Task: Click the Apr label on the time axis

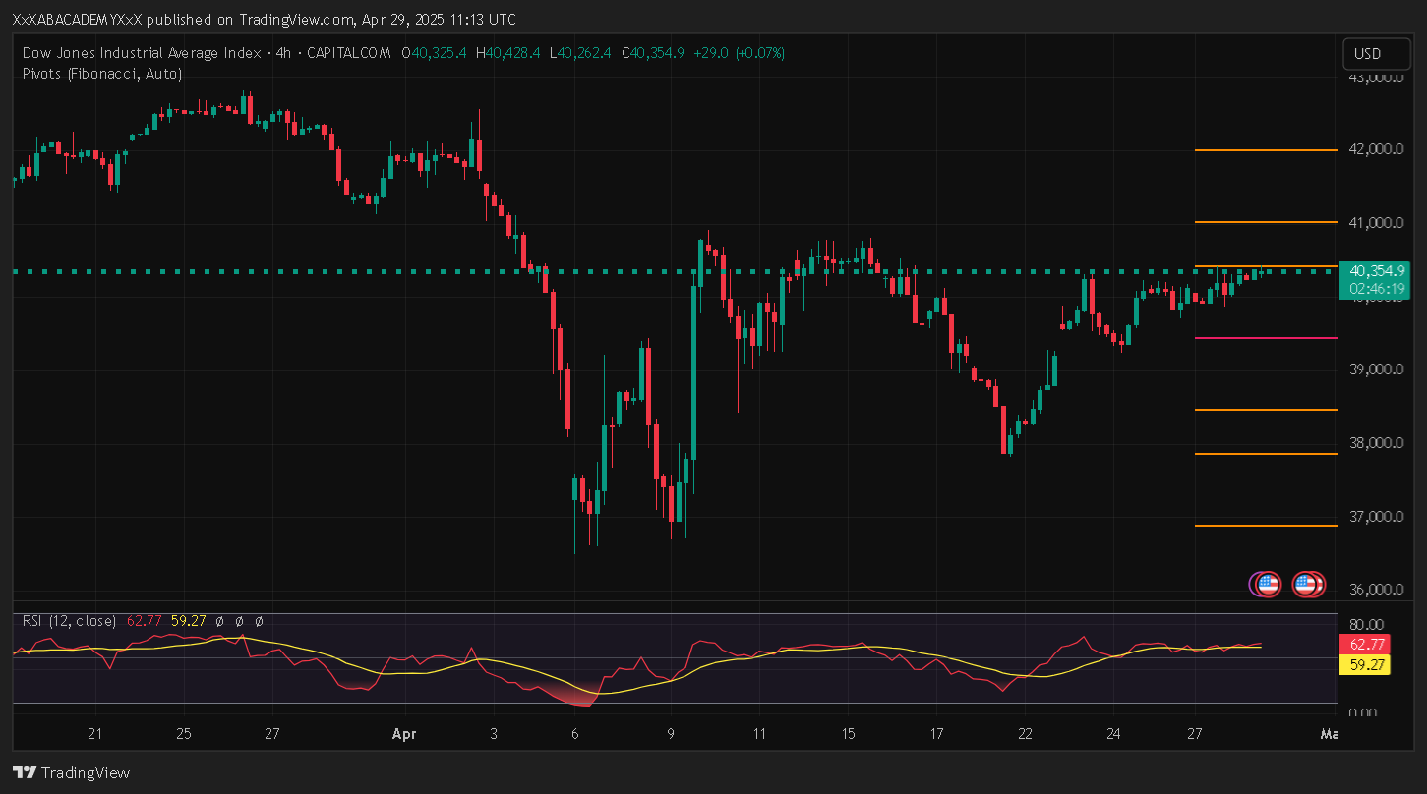Action: point(404,734)
